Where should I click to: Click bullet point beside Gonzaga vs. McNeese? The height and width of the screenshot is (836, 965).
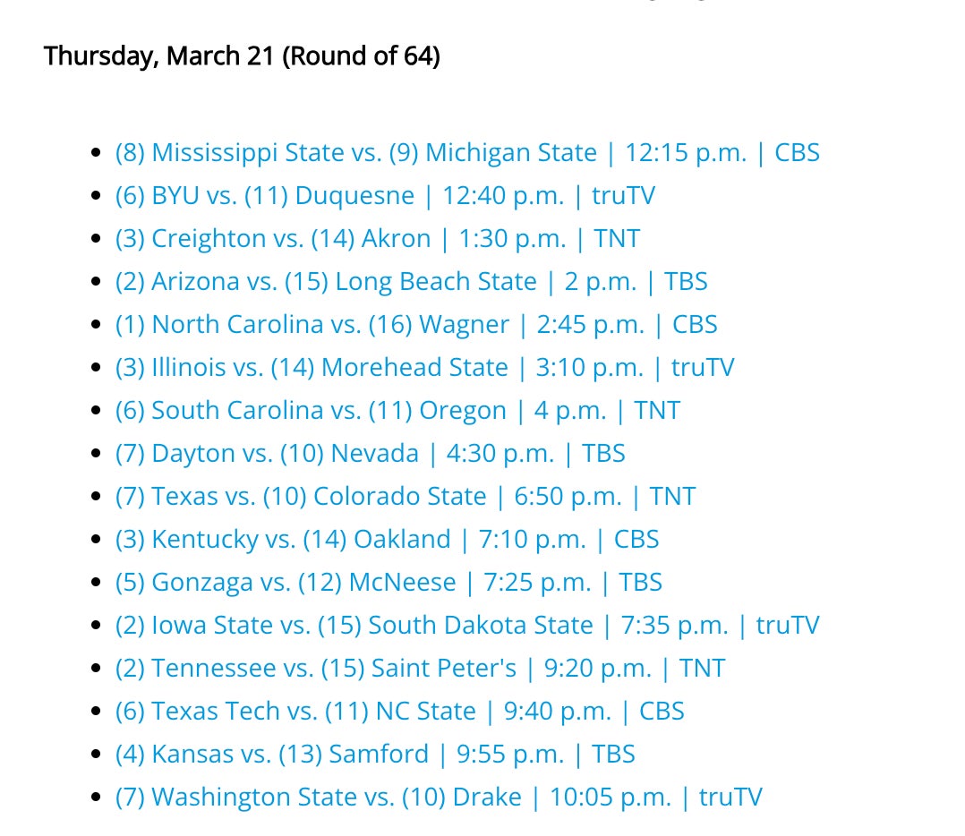coord(97,583)
